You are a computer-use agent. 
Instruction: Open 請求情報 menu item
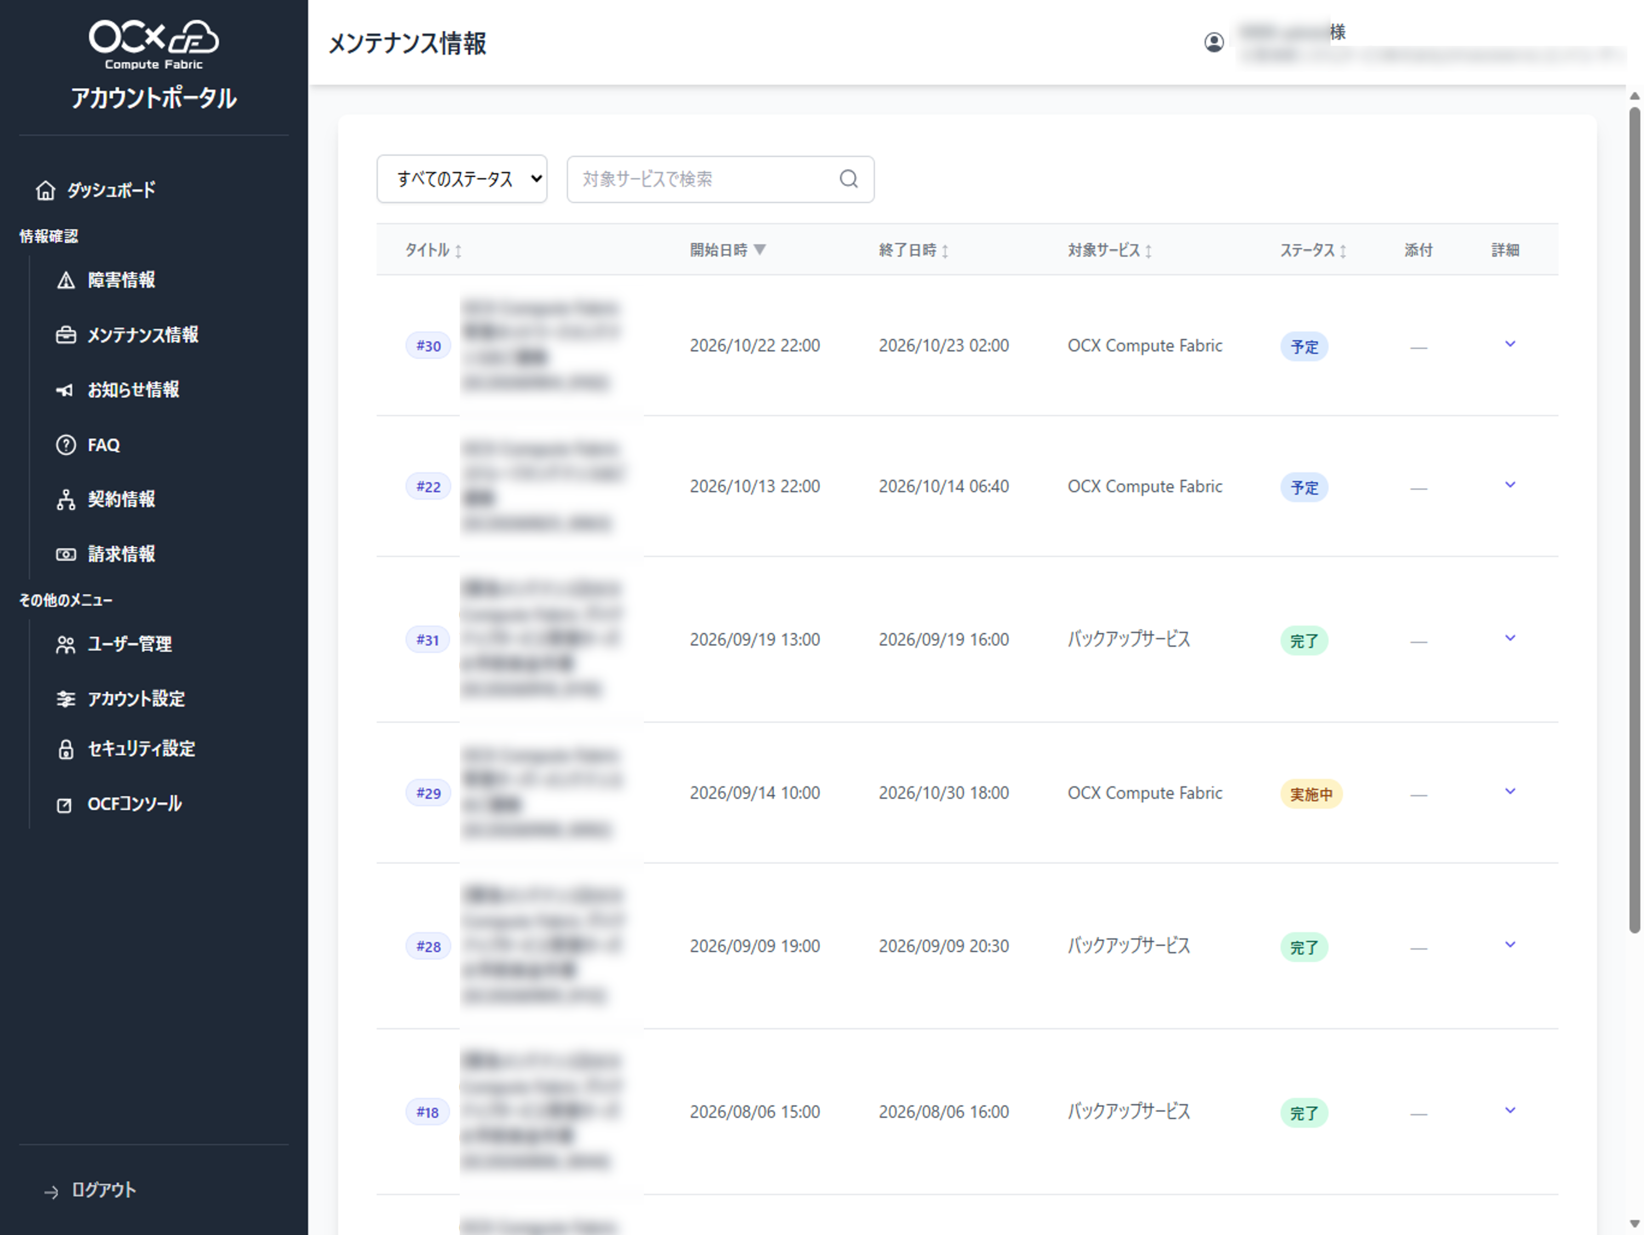121,554
